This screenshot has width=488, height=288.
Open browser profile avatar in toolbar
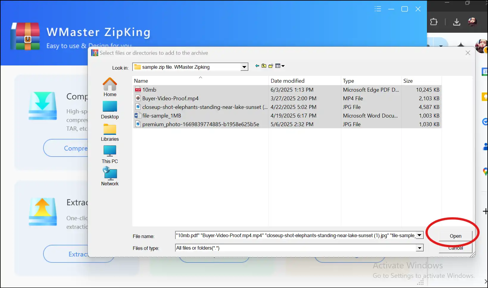(x=473, y=22)
